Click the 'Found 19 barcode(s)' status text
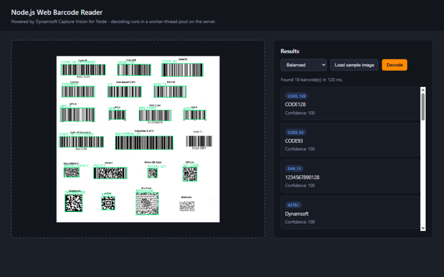 pos(312,80)
